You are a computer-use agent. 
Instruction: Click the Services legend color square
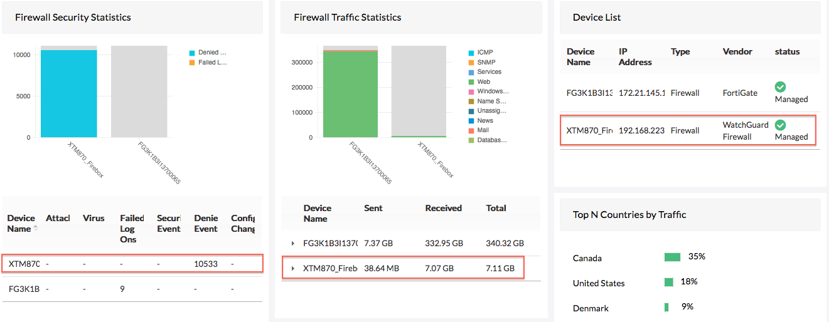pyautogui.click(x=471, y=72)
